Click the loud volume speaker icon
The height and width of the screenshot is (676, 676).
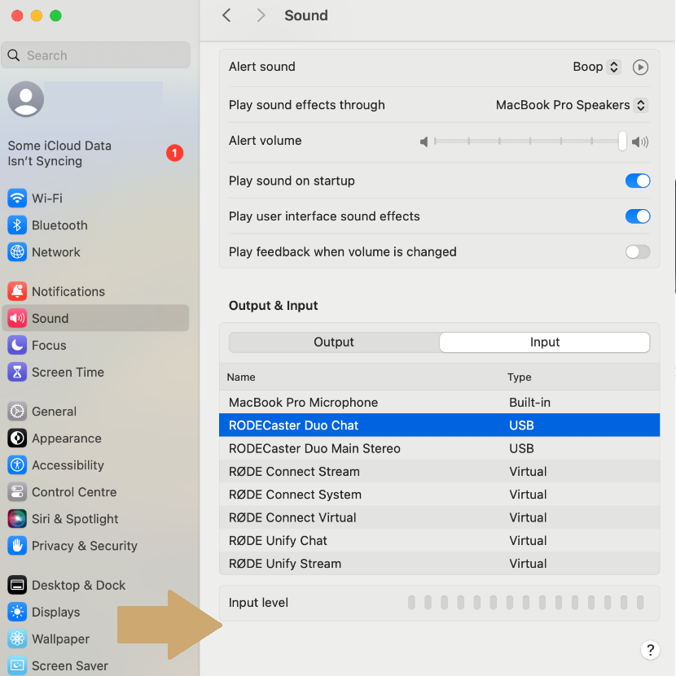coord(639,142)
